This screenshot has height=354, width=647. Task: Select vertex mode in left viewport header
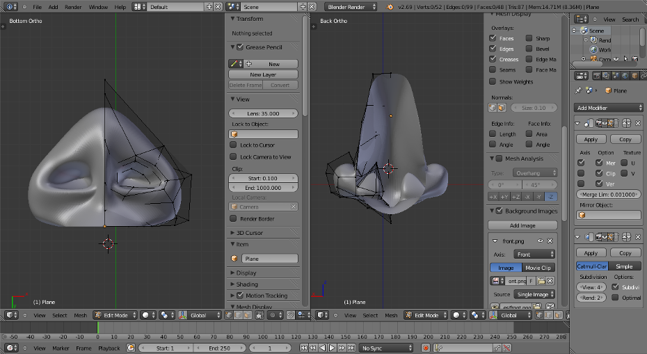pos(230,315)
